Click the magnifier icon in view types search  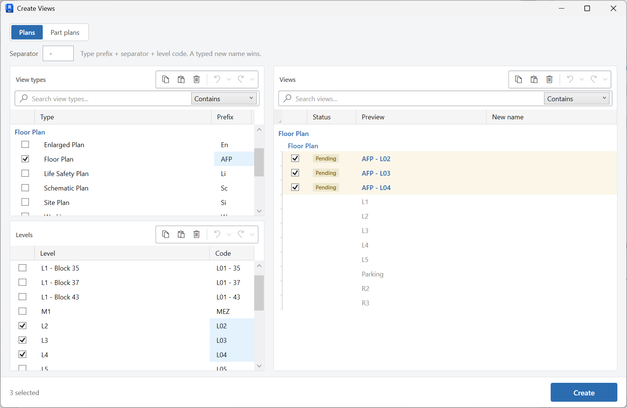tap(24, 98)
